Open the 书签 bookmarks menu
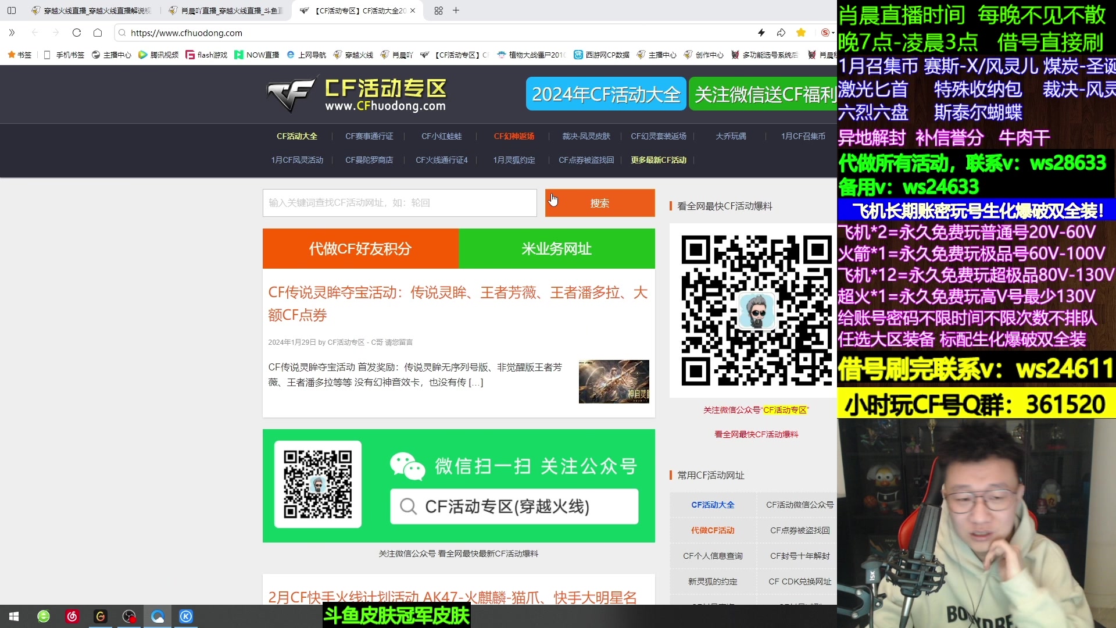Viewport: 1116px width, 628px height. click(x=20, y=55)
